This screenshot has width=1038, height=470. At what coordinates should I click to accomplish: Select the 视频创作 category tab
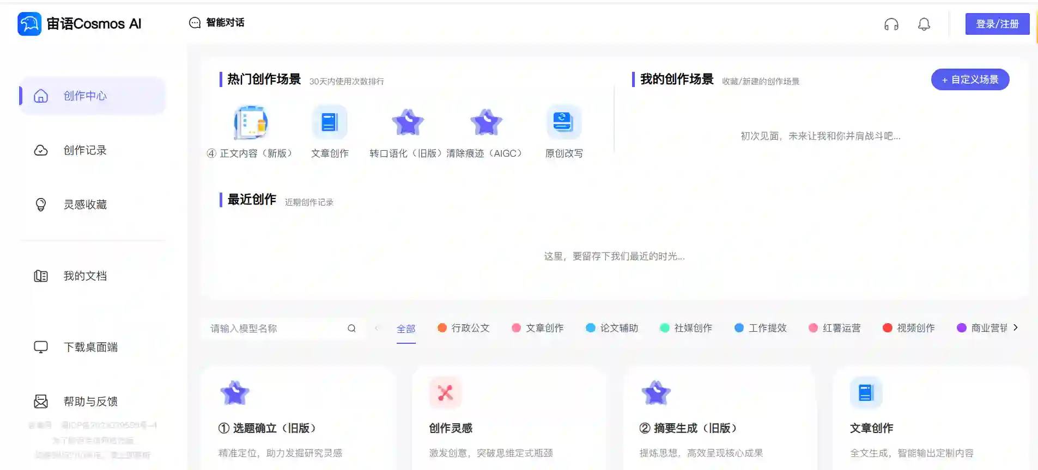click(x=909, y=328)
